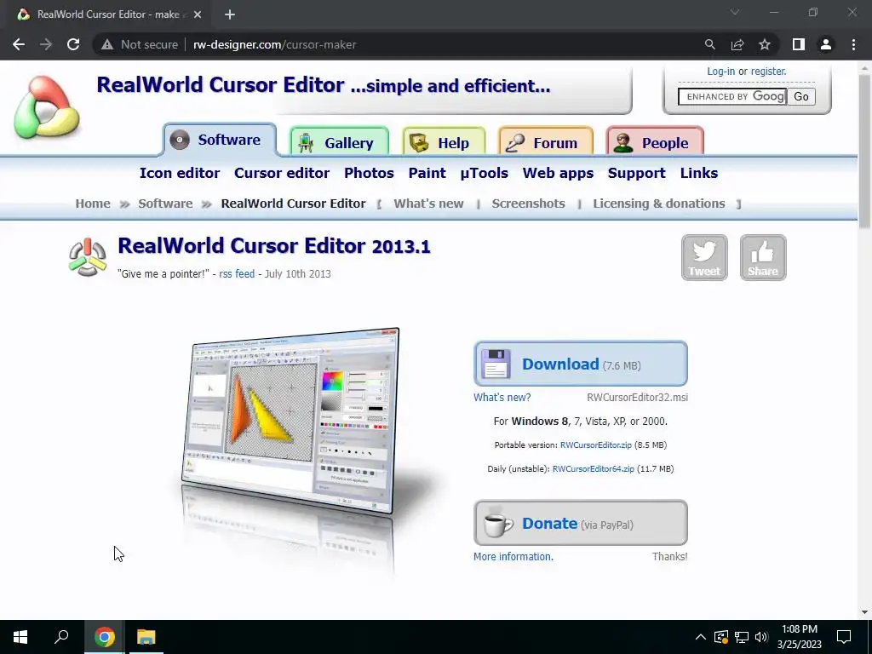
Task: Expand the tab search dropdown arrow
Action: 735,12
